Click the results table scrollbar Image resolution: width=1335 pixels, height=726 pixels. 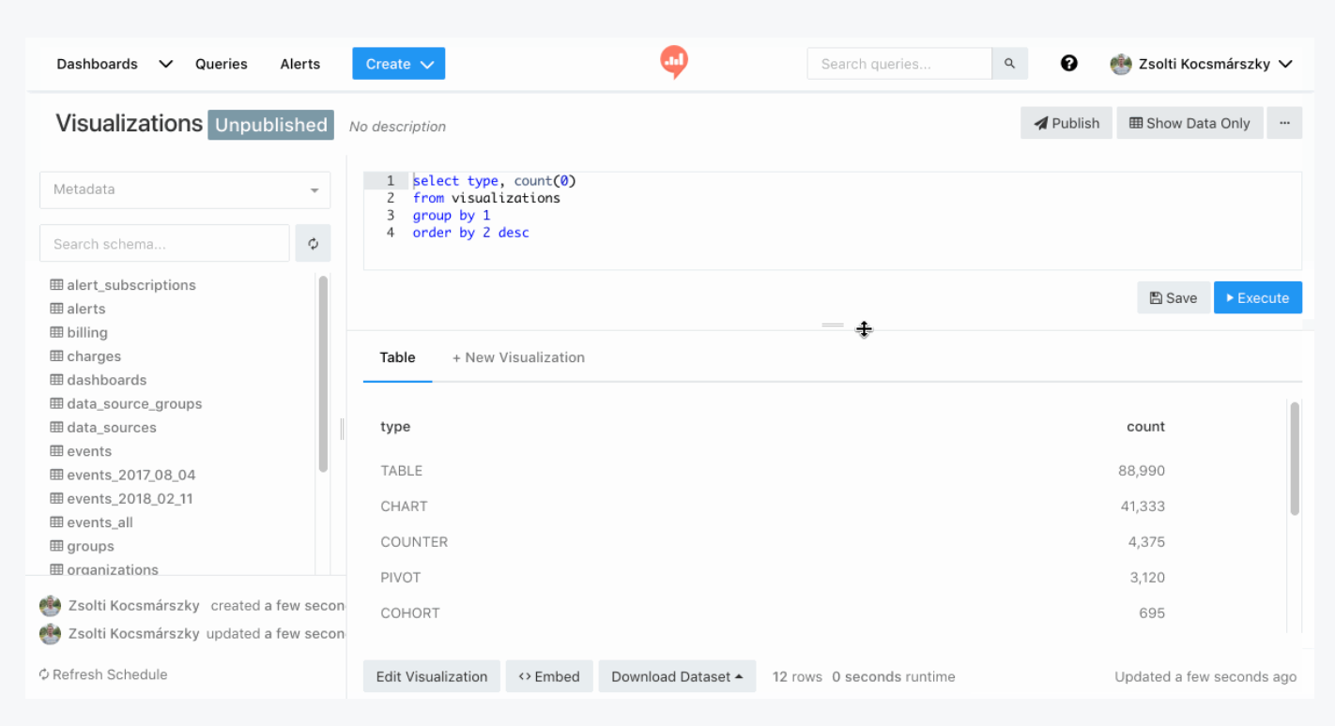point(1295,459)
